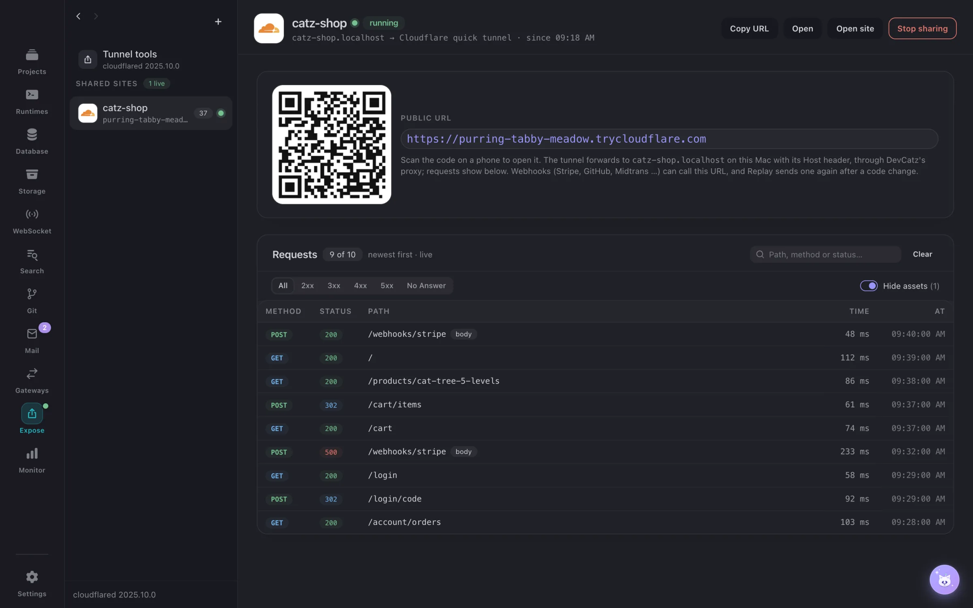
Task: Open the 500 POST /webhooks/stripe request
Action: coord(605,452)
